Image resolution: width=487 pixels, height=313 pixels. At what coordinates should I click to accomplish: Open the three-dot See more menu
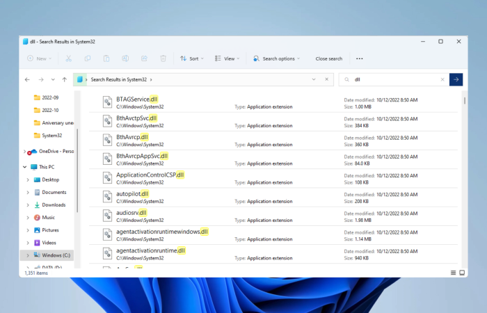(360, 58)
